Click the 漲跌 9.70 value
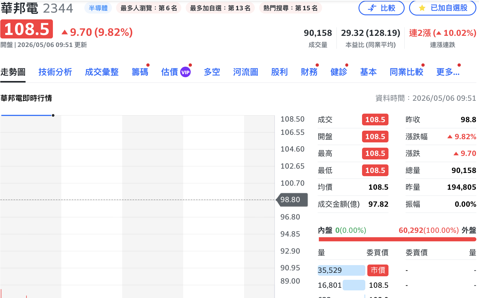This screenshot has width=479, height=298. pyautogui.click(x=465, y=153)
